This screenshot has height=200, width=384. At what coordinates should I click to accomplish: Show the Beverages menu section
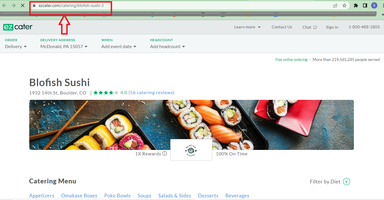tap(237, 196)
